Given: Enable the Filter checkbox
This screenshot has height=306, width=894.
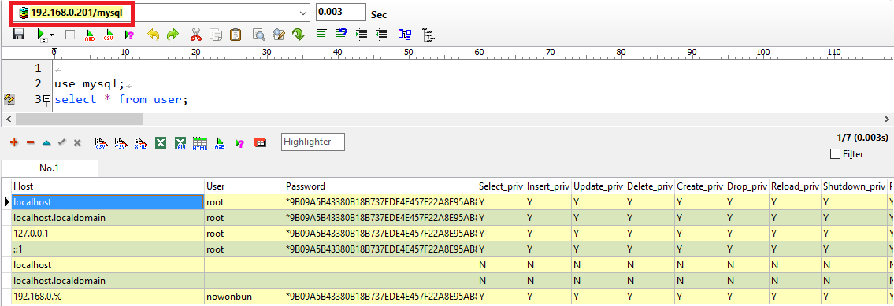Looking at the screenshot, I should pos(835,154).
